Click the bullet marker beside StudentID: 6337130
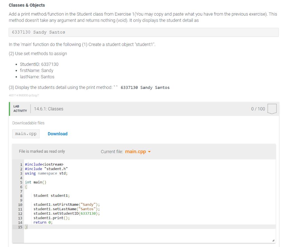Screen dimensions: 285x247 point(17,64)
